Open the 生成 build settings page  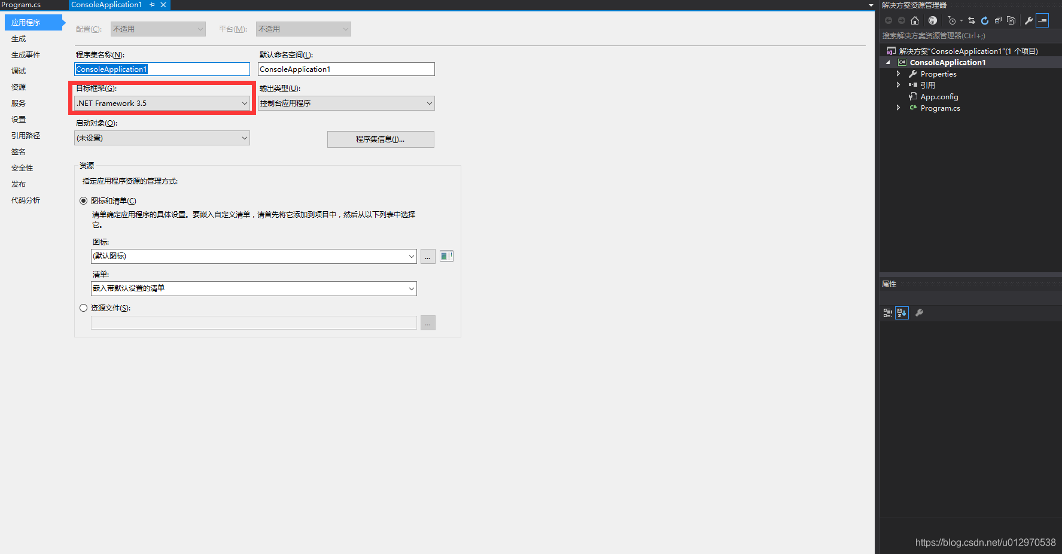click(19, 39)
